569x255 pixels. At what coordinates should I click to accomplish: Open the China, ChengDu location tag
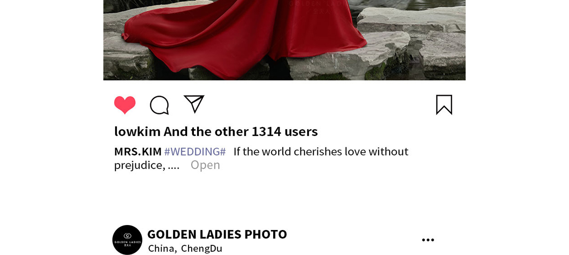185,248
